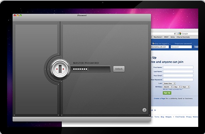Open the help question mark icon
This screenshot has width=205, height=134.
click(144, 110)
